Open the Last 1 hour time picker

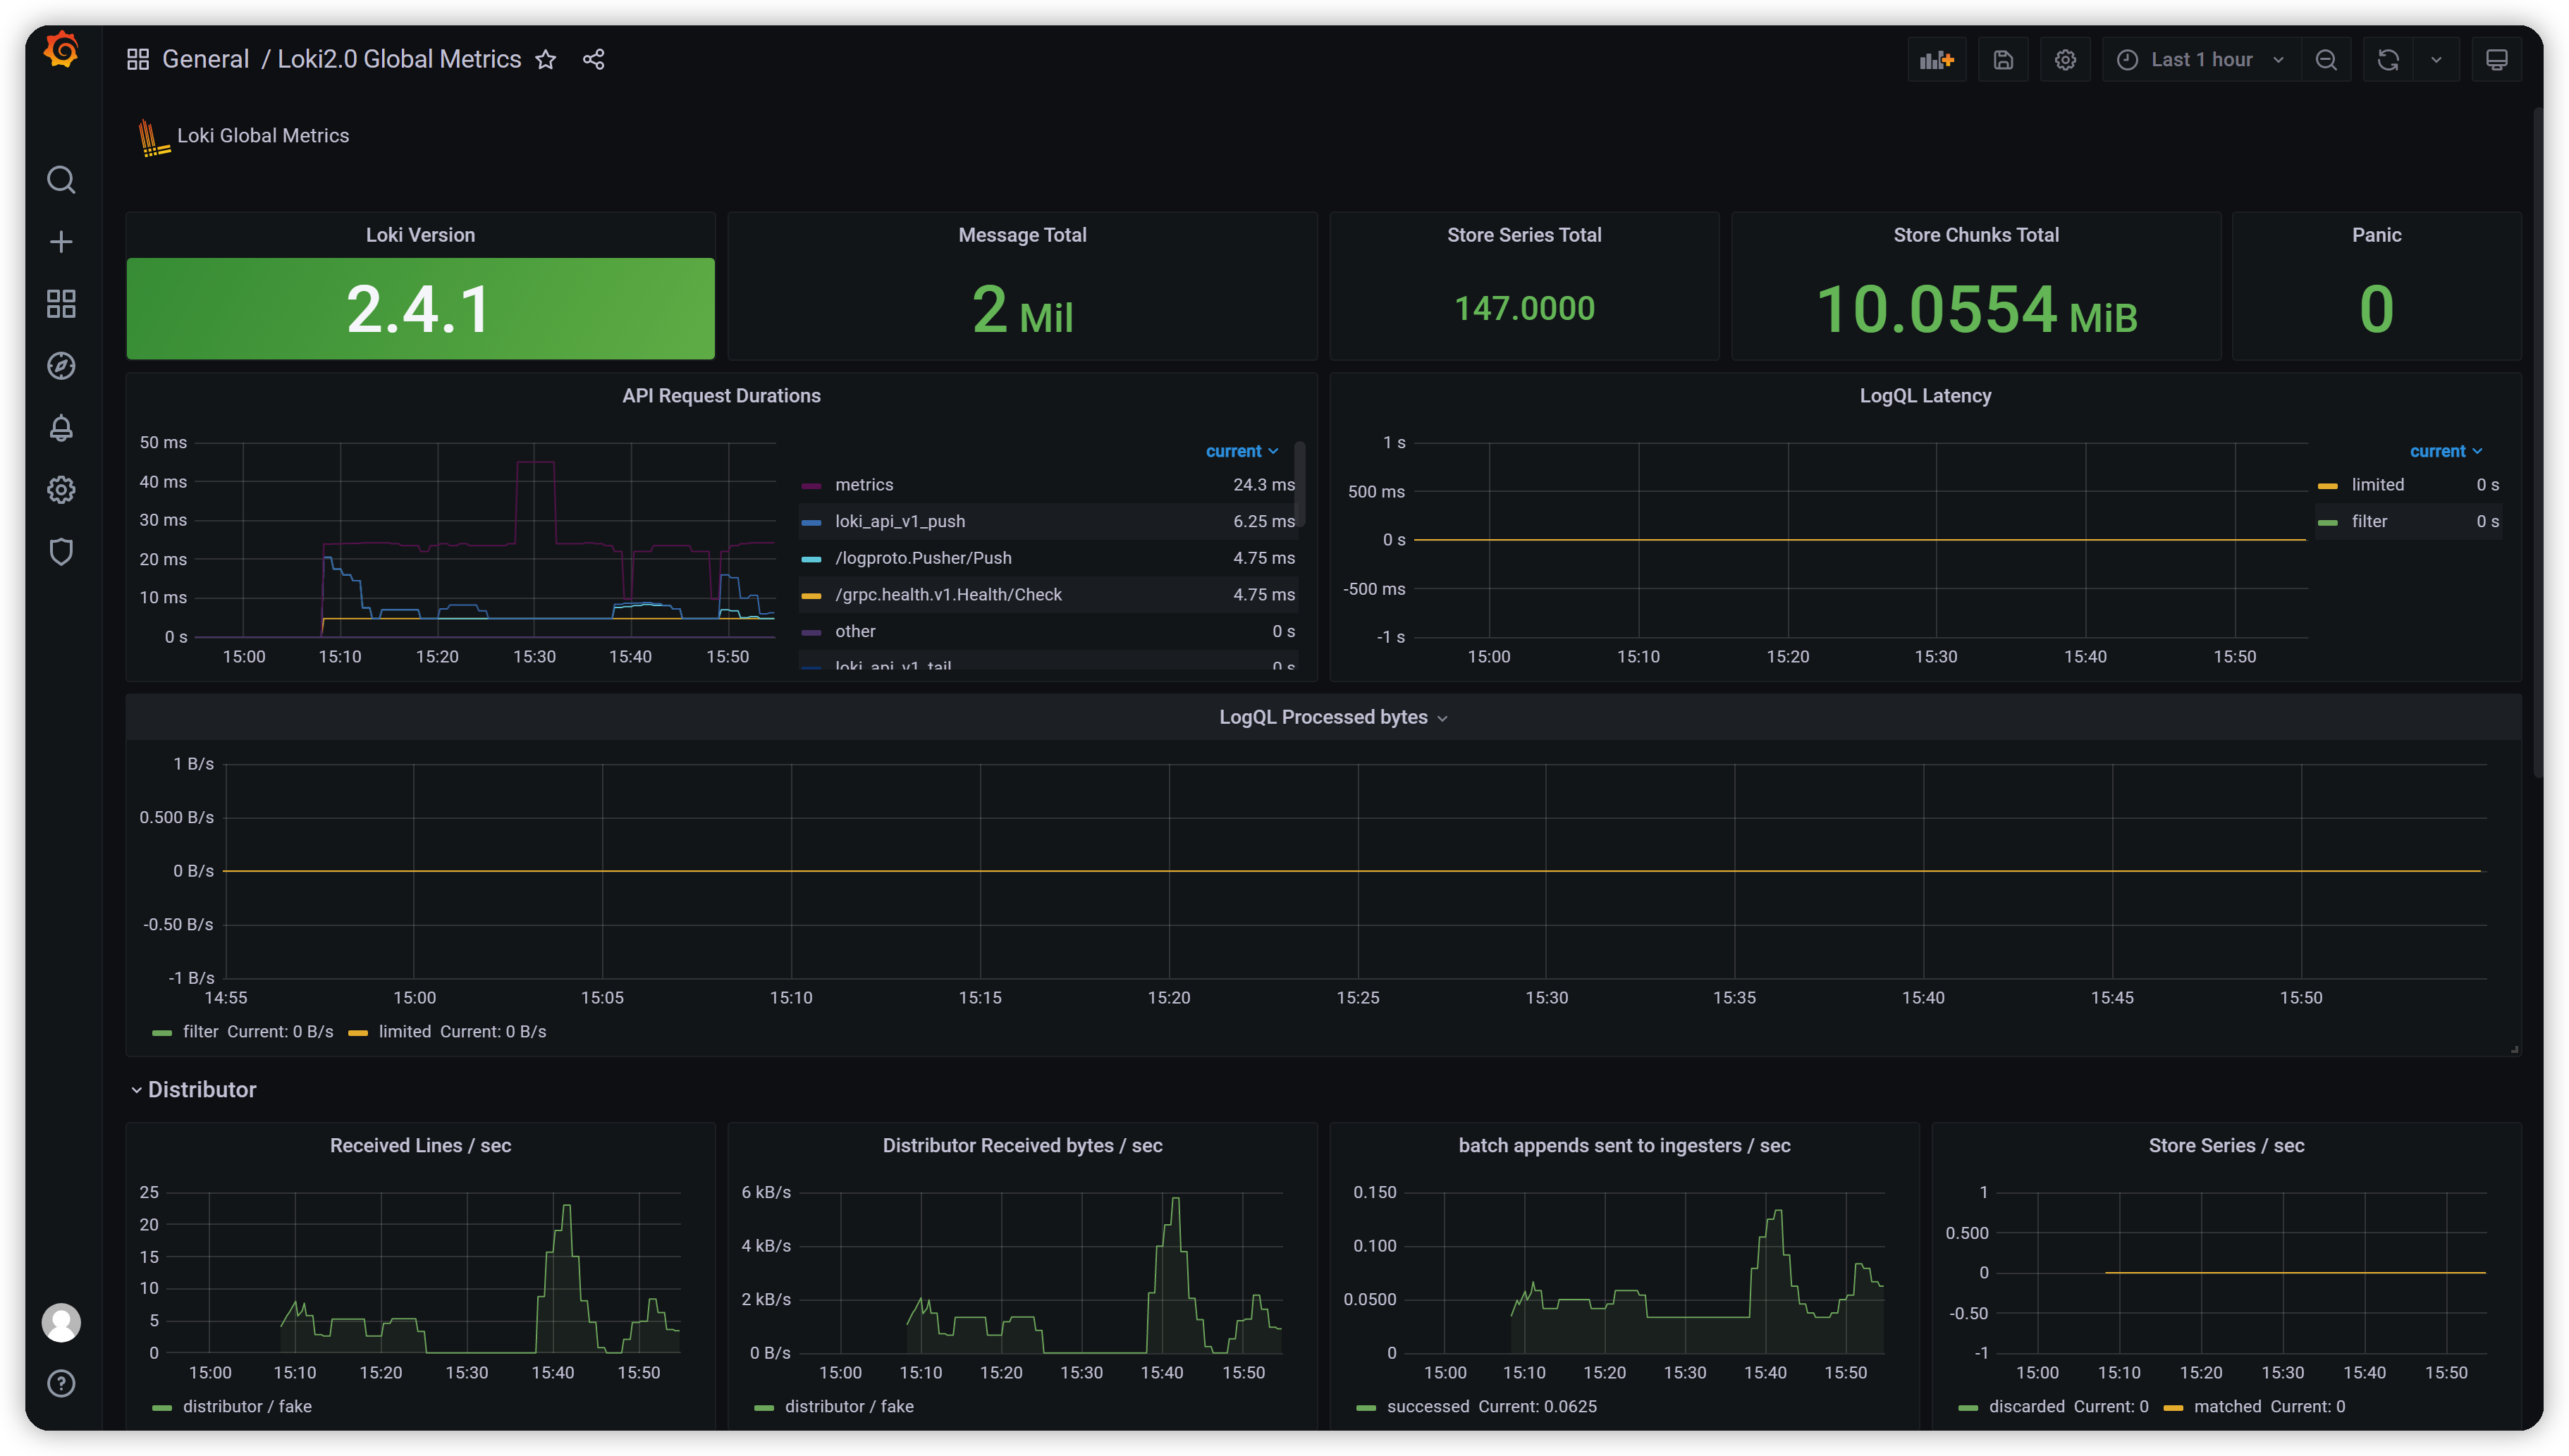pyautogui.click(x=2200, y=60)
